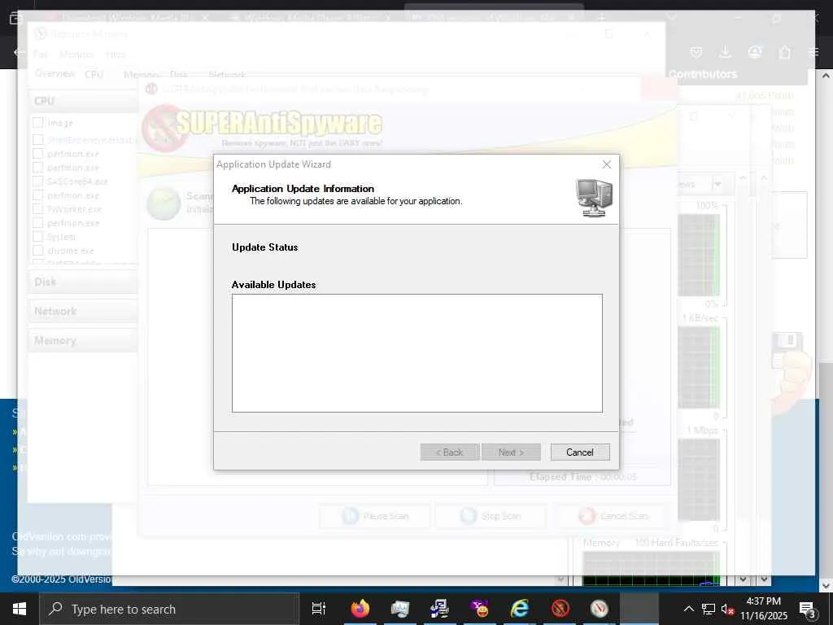The width and height of the screenshot is (833, 625).
Task: Click Cancel Scan in SUPERAntiSpyware window
Action: pyautogui.click(x=612, y=516)
